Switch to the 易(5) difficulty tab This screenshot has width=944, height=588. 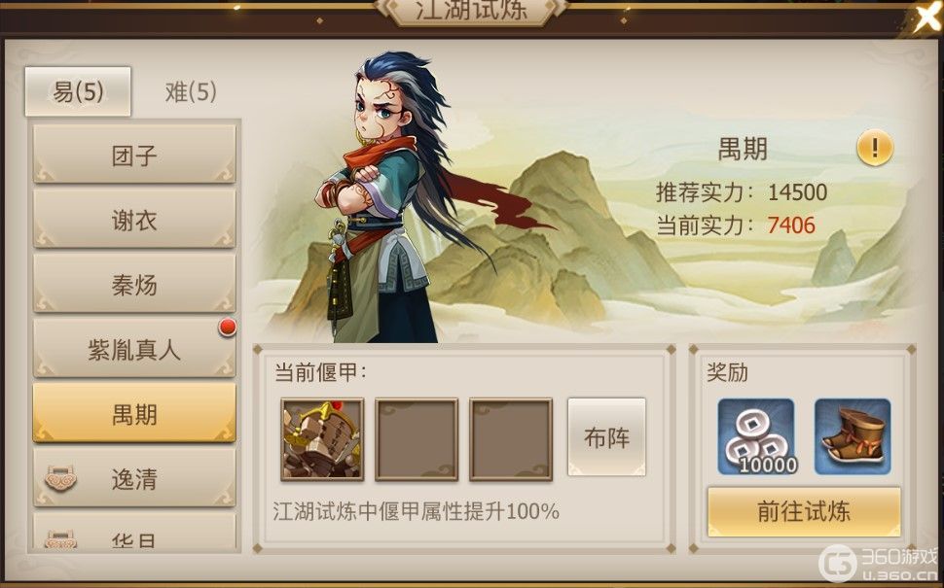78,92
